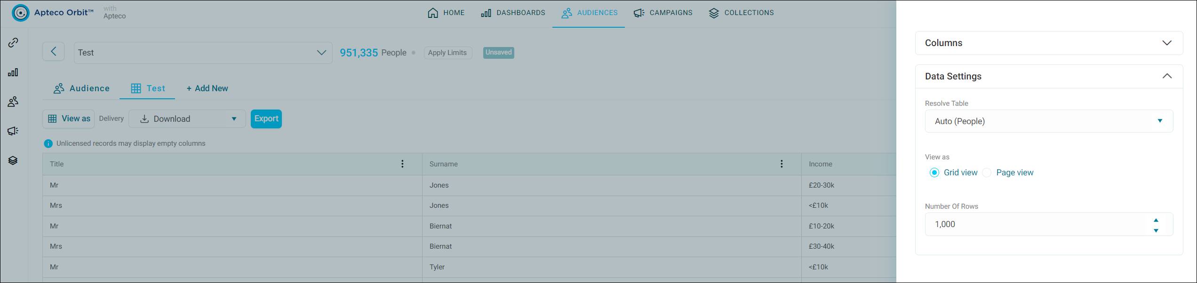Image resolution: width=1197 pixels, height=283 pixels.
Task: Click the Apteco Orbit logo icon
Action: coord(20,13)
